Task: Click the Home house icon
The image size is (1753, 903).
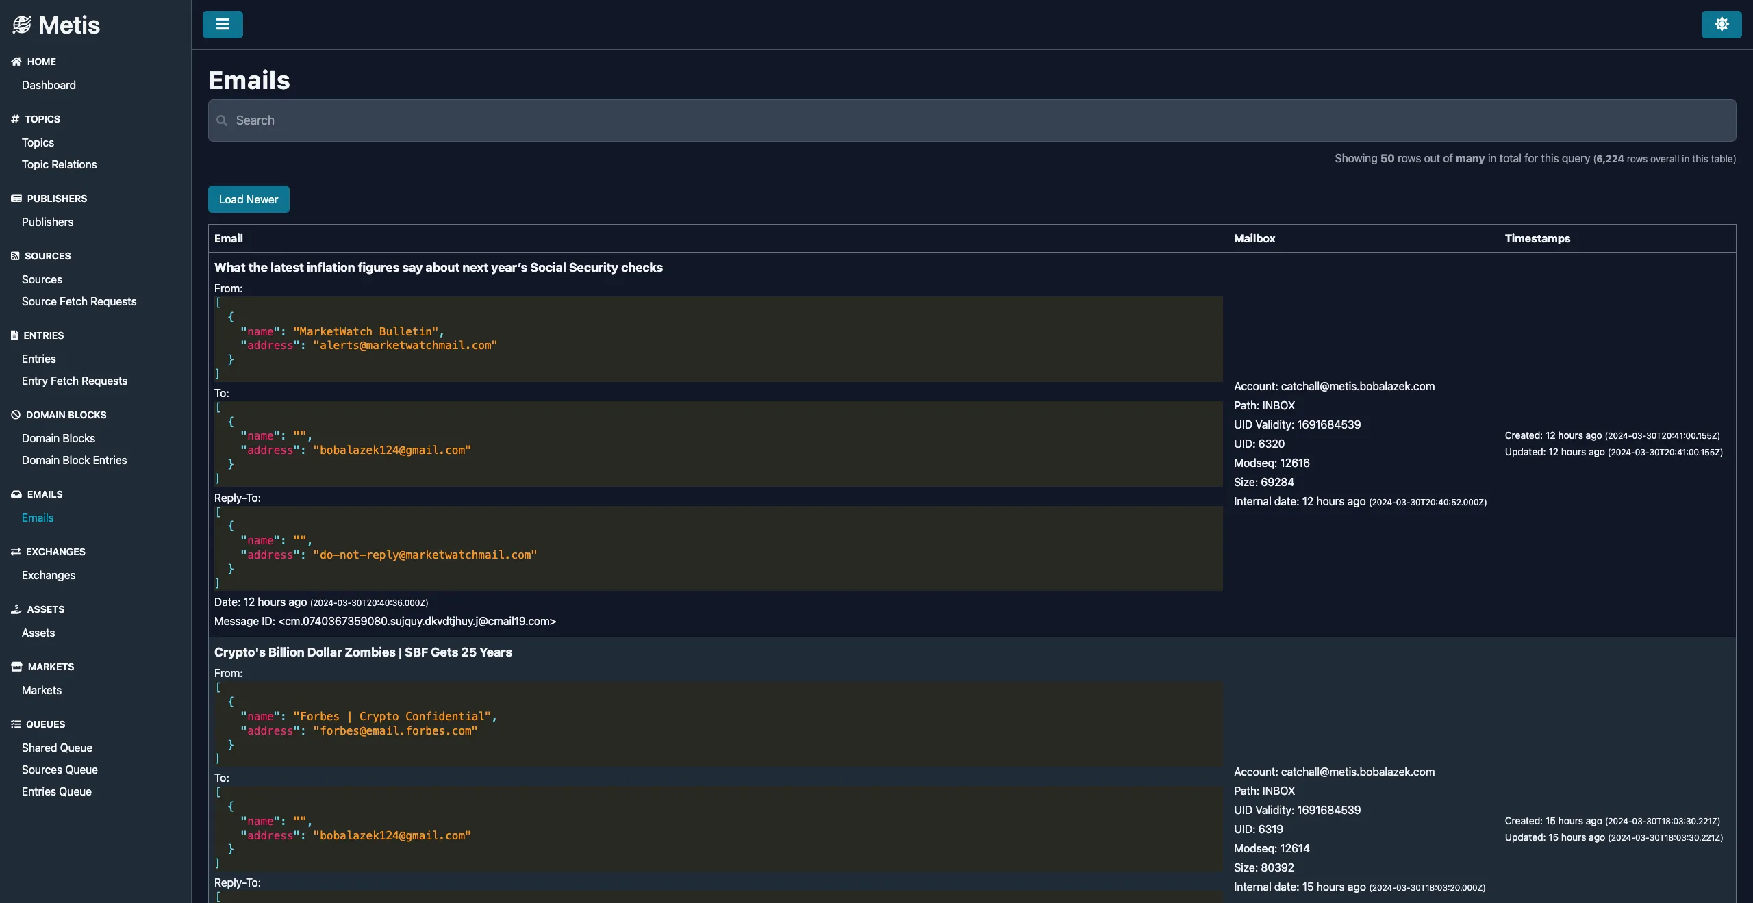Action: [16, 62]
